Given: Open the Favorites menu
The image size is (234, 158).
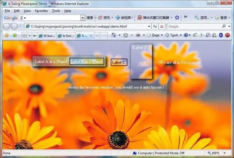Looking at the screenshot, I should pyautogui.click(x=41, y=11).
